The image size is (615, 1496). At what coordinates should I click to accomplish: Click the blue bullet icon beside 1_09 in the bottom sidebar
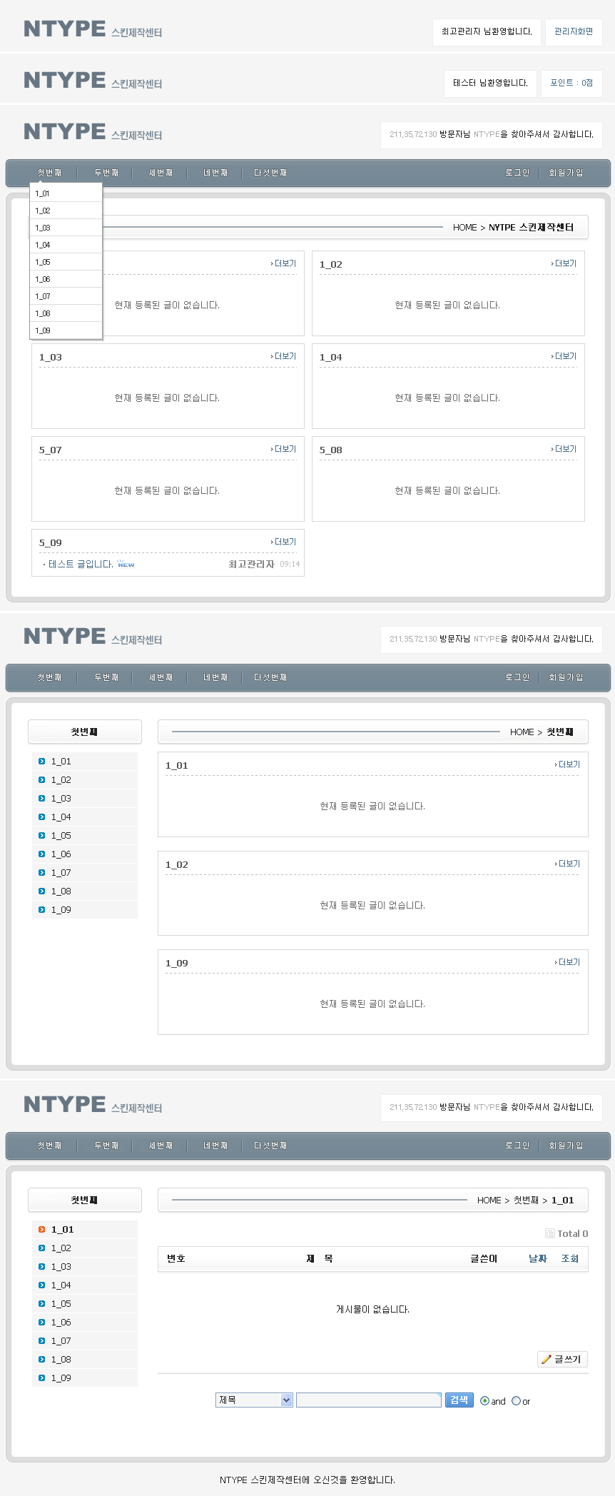click(x=42, y=1378)
